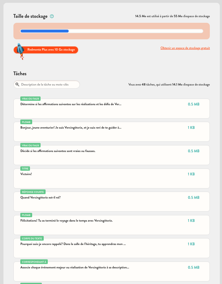The image size is (222, 284).
Task: Click the Réponse courte tag label
Action: click(33, 192)
